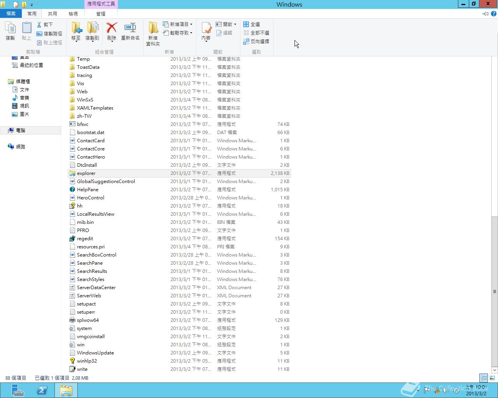This screenshot has width=498, height=398.
Task: Click 全選 (Select all)
Action: [x=252, y=24]
